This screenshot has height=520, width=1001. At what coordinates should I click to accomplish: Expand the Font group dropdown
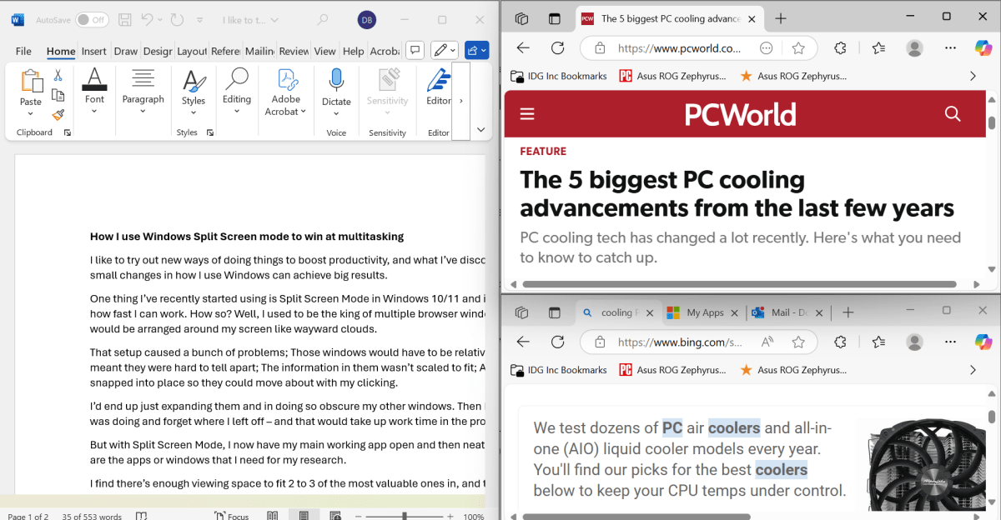(x=94, y=110)
